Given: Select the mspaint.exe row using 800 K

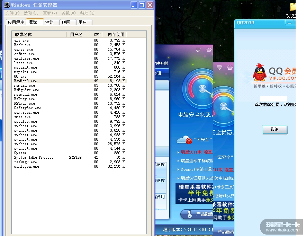Looking at the screenshot, I should point(70,68).
